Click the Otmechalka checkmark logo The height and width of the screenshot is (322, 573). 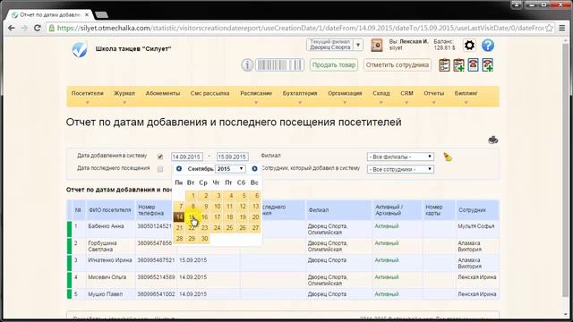(x=80, y=50)
